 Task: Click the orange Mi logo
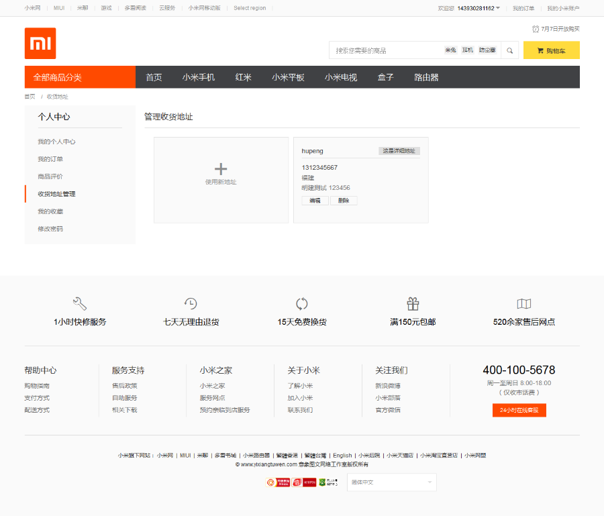[x=42, y=44]
